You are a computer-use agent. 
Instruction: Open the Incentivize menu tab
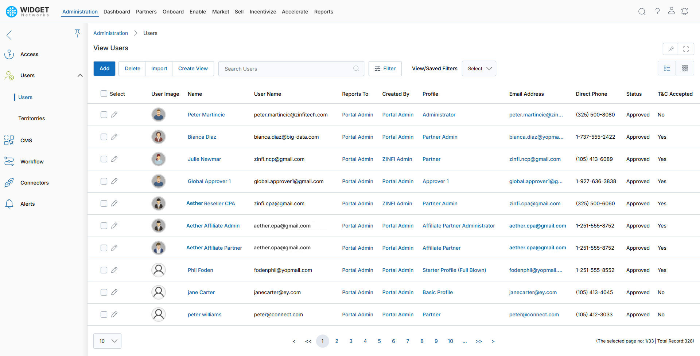263,11
